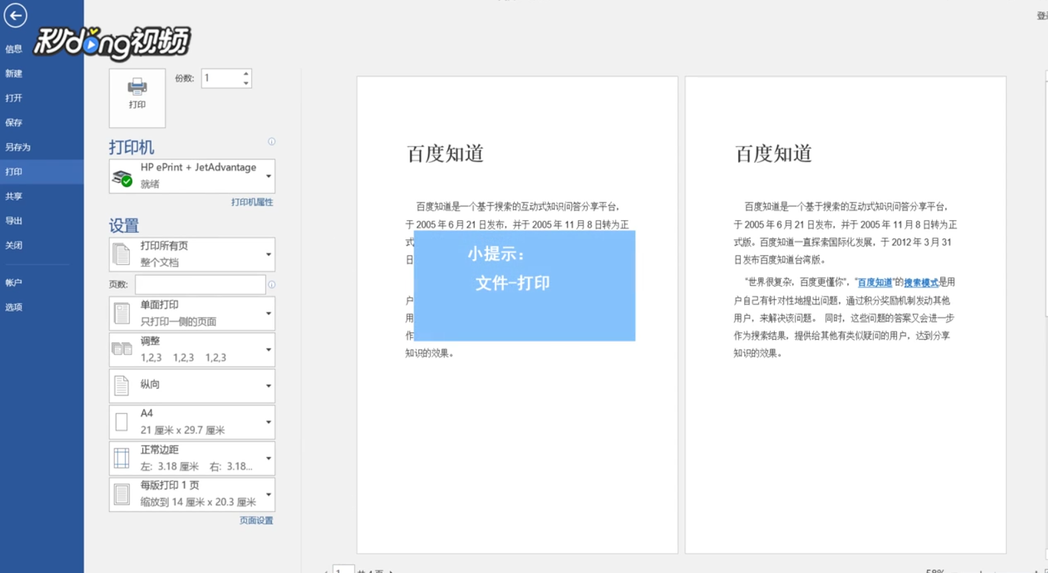Click the 缩放到 14 厘米 x 20.3 厘米 text
This screenshot has height=573, width=1048.
click(x=198, y=502)
